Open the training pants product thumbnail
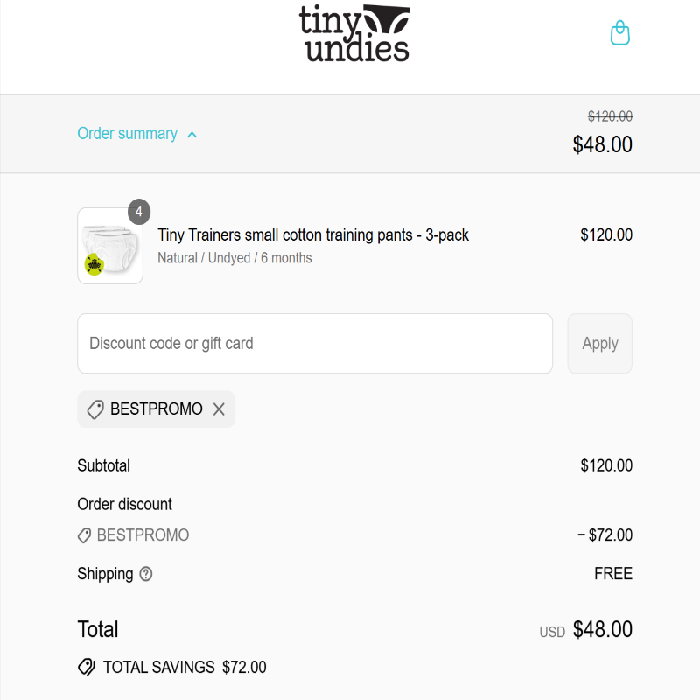 (x=110, y=246)
